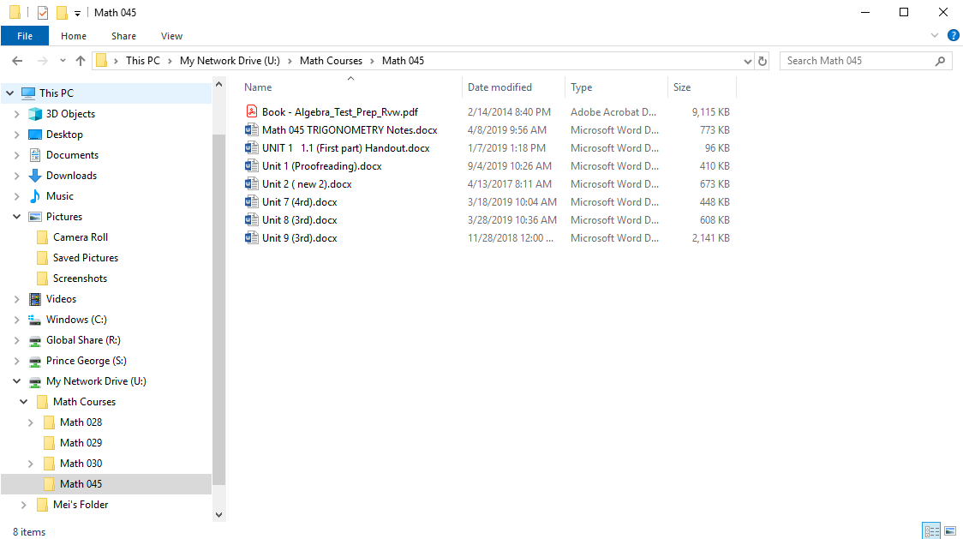The height and width of the screenshot is (539, 963).
Task: Click the navigation pane scroll down arrow
Action: [x=218, y=514]
